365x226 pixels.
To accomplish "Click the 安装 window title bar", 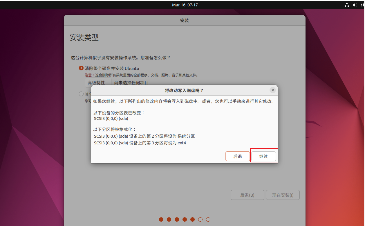I will click(185, 21).
